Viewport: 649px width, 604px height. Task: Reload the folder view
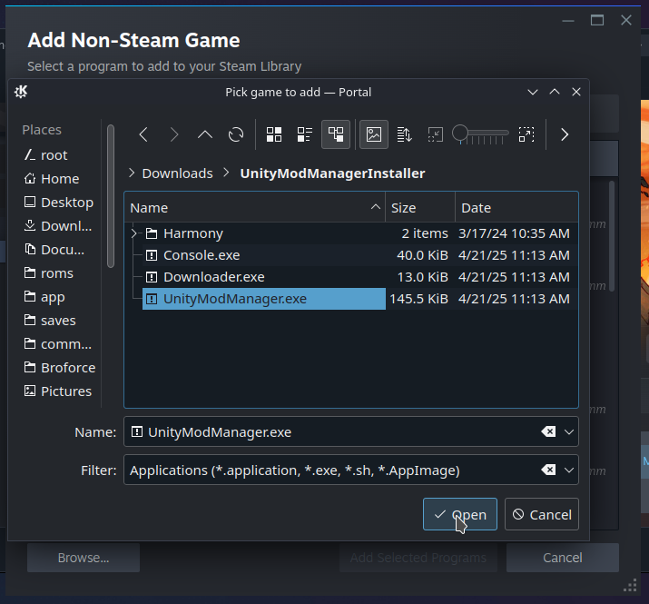pyautogui.click(x=236, y=134)
